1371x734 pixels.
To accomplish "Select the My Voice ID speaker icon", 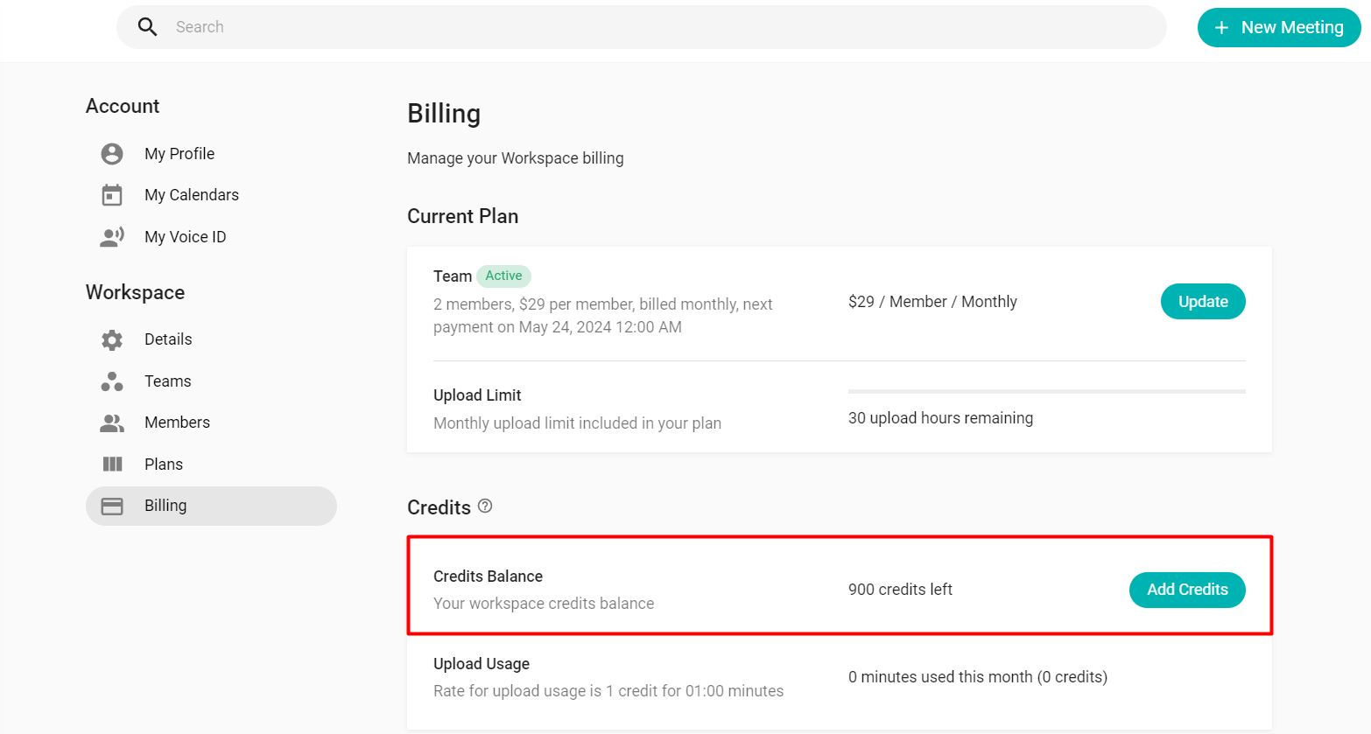I will click(x=111, y=235).
